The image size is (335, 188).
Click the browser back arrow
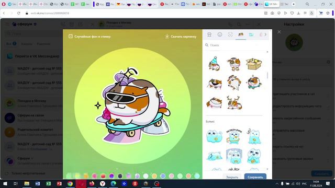(4, 13)
